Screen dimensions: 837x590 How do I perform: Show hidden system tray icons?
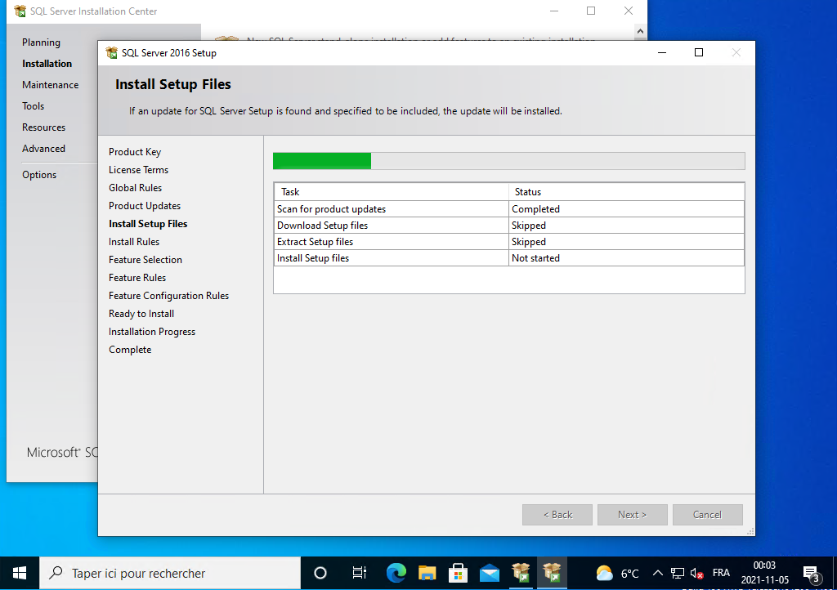coord(657,573)
